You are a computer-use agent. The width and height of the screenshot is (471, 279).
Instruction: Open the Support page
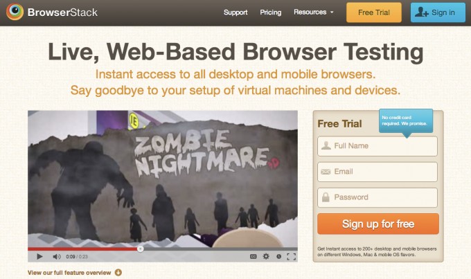[235, 12]
